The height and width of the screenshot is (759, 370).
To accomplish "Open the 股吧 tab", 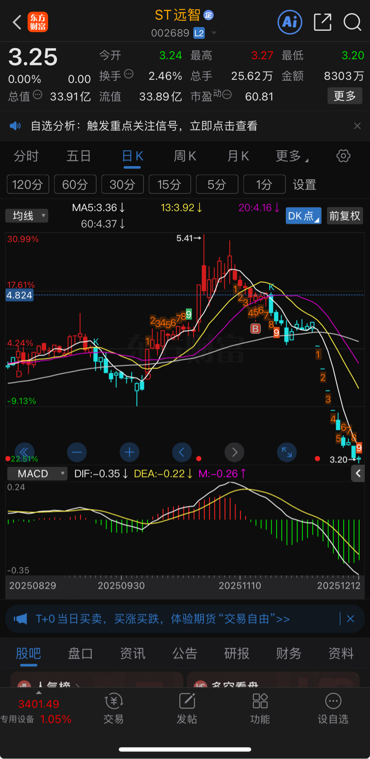I will [x=28, y=654].
